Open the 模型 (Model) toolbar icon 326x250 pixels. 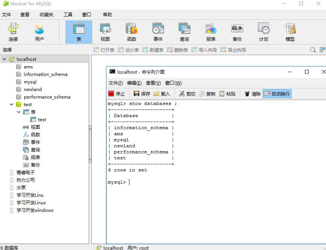(x=290, y=32)
